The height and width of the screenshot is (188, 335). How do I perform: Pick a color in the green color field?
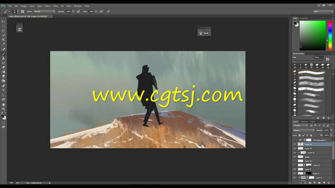312,36
